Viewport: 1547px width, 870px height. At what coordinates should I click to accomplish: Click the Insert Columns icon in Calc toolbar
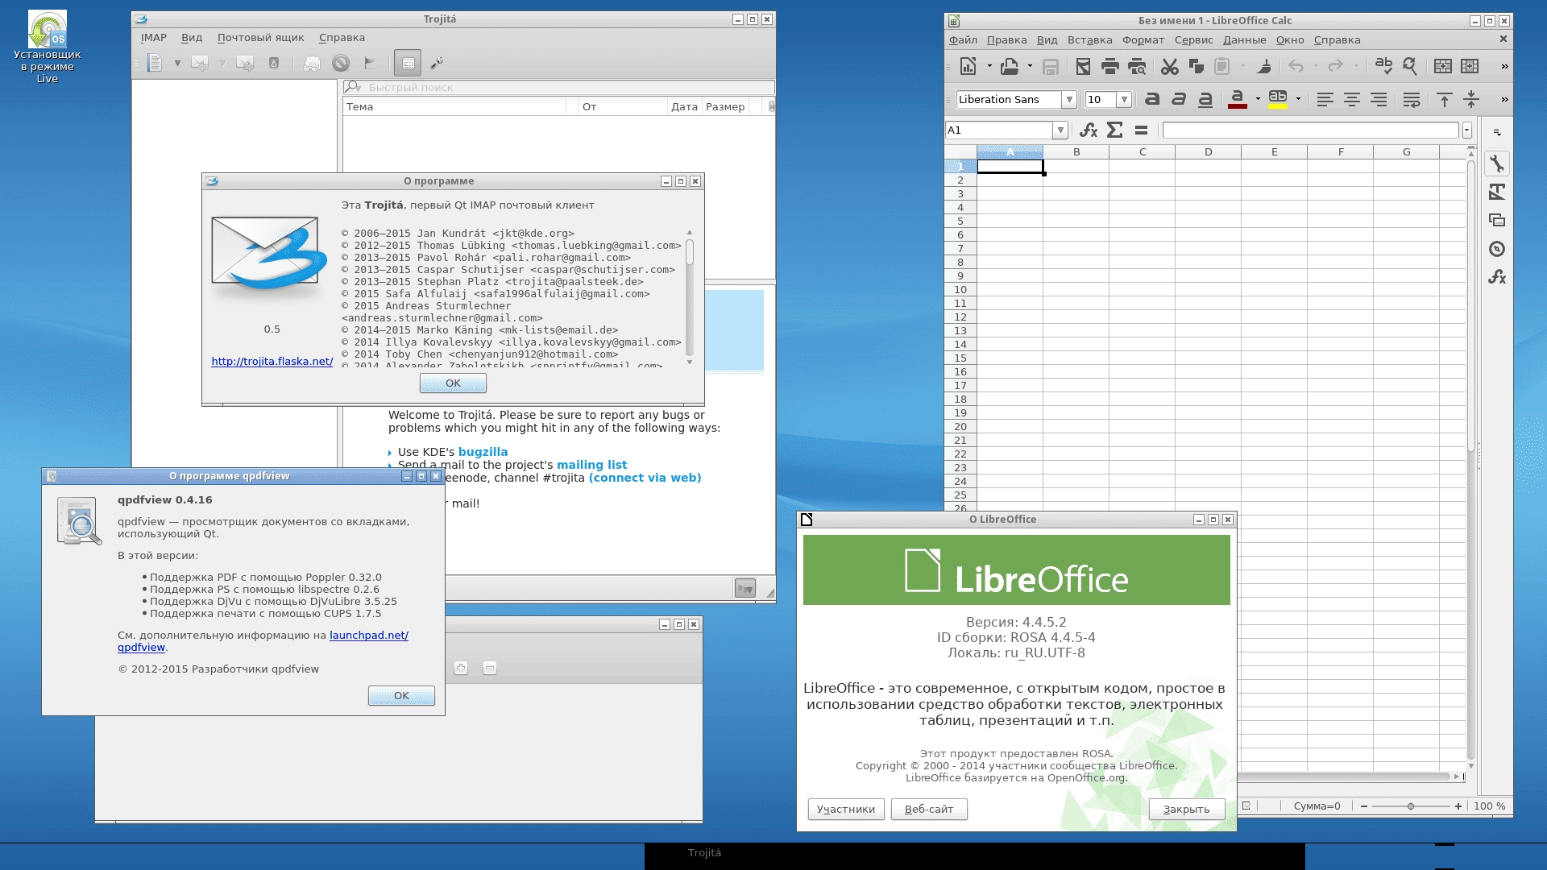(1470, 66)
